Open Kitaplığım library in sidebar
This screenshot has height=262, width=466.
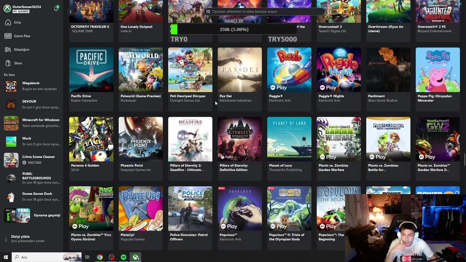[x=32, y=49]
